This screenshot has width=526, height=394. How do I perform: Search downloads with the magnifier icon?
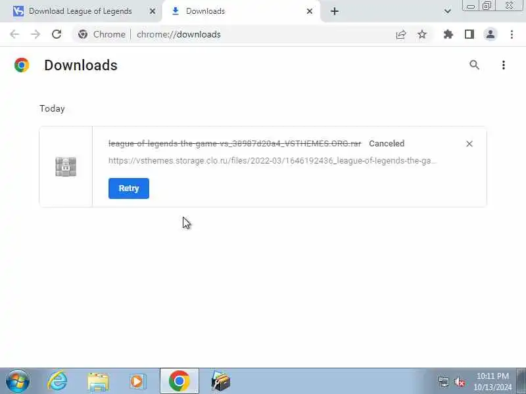coord(474,64)
